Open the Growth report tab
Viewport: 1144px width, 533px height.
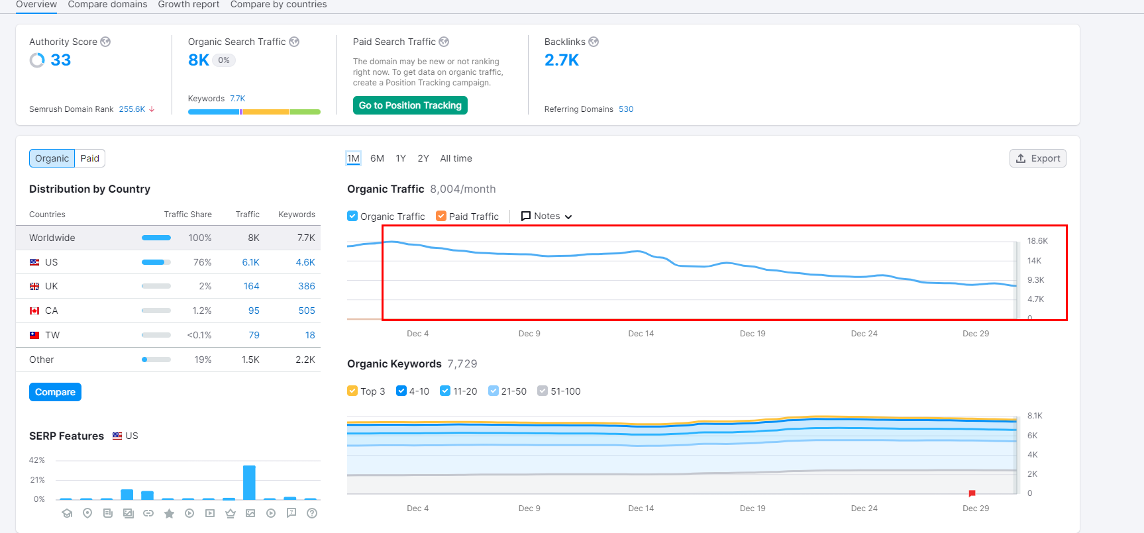pyautogui.click(x=189, y=5)
